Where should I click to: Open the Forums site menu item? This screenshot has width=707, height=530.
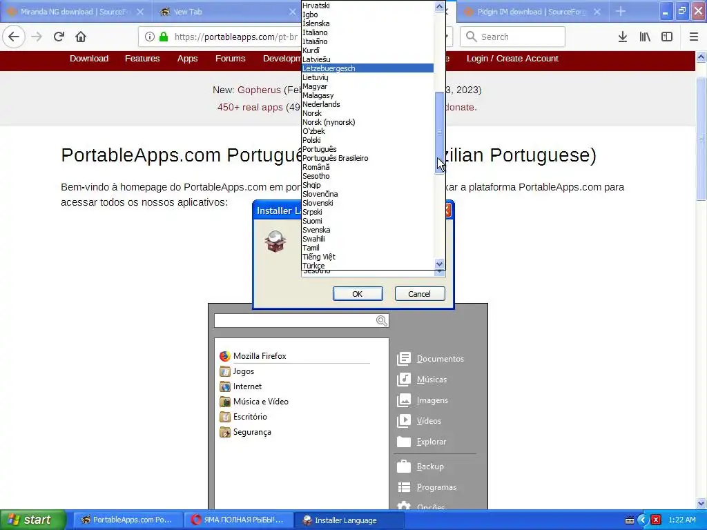[230, 59]
